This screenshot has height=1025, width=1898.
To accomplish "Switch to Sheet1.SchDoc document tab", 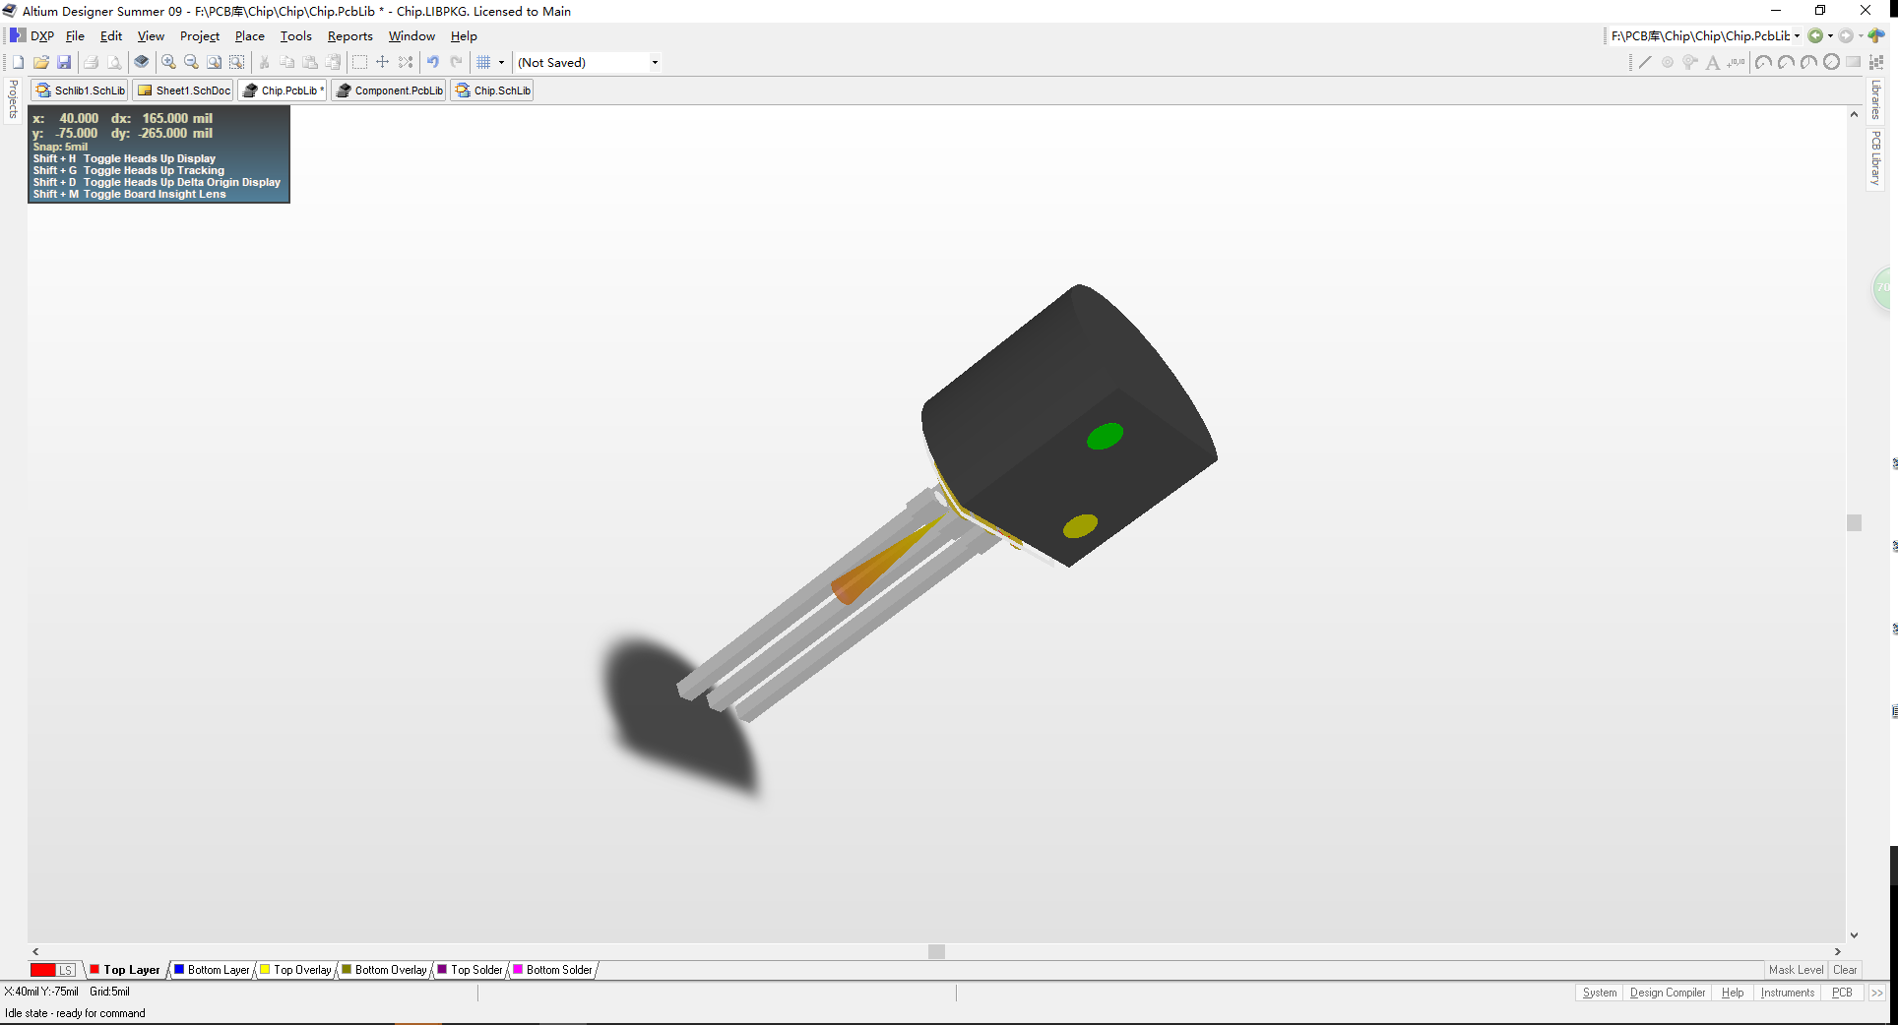I will click(183, 90).
